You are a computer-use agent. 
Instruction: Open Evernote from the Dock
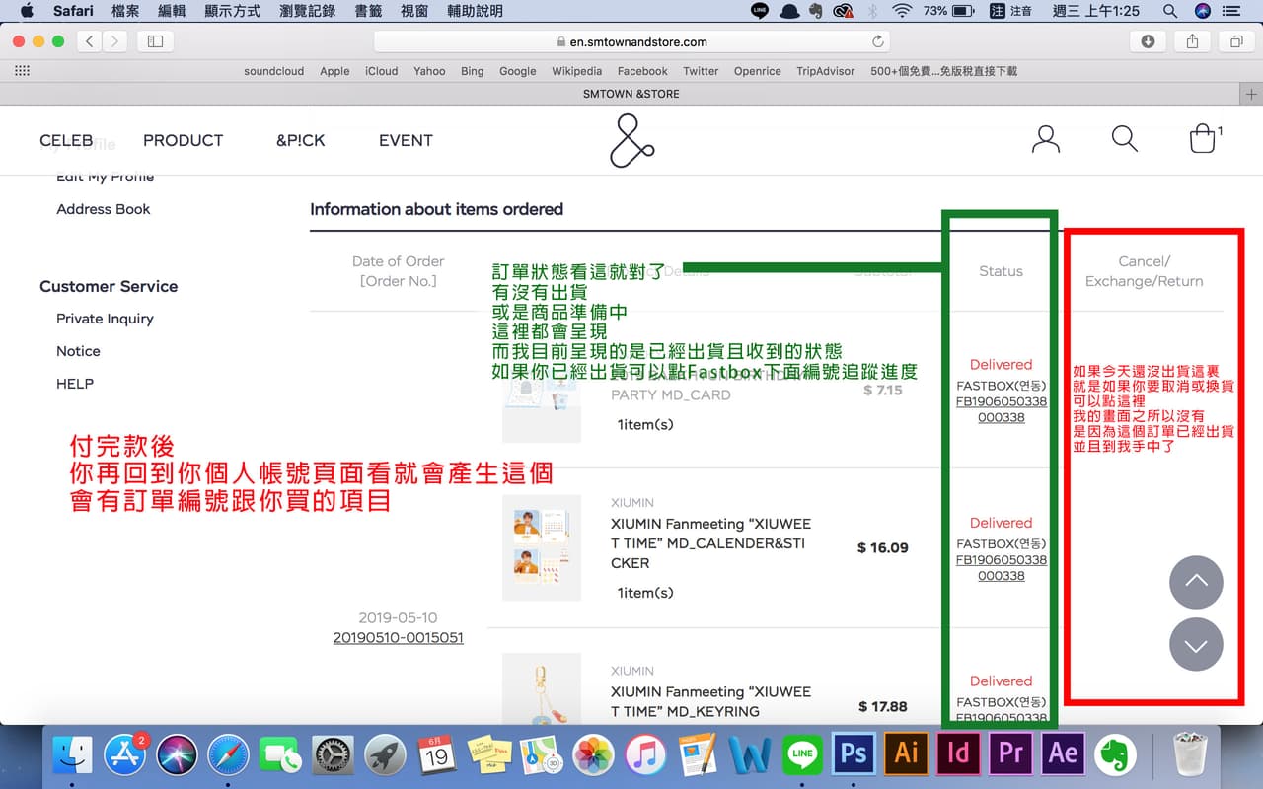coord(1115,754)
